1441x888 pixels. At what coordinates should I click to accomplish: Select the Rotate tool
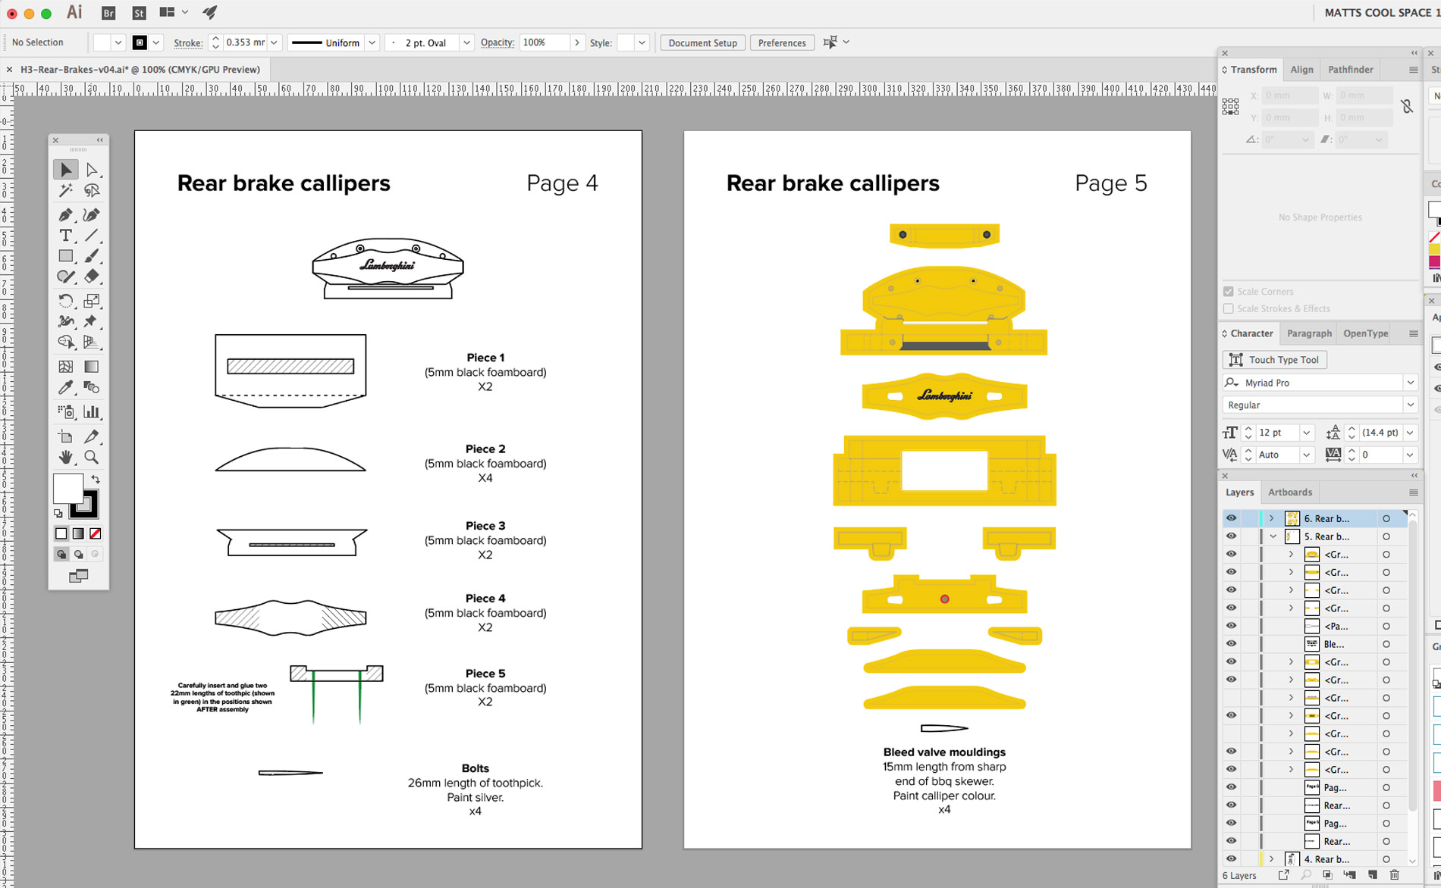[x=66, y=300]
